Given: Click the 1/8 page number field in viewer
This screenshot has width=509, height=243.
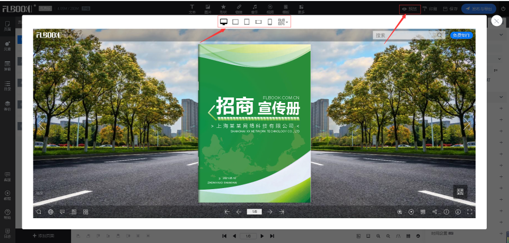Looking at the screenshot, I should click(254, 212).
